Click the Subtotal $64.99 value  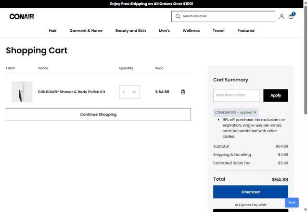pos(282,146)
